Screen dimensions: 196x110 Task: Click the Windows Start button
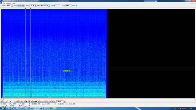tap(3, 108)
